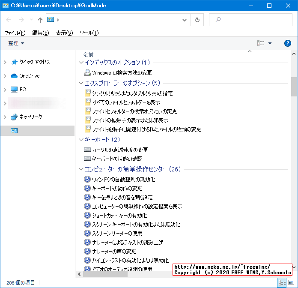The image size is (298, 288).
Task: Open the 編集(E) menu
Action: tap(41, 33)
